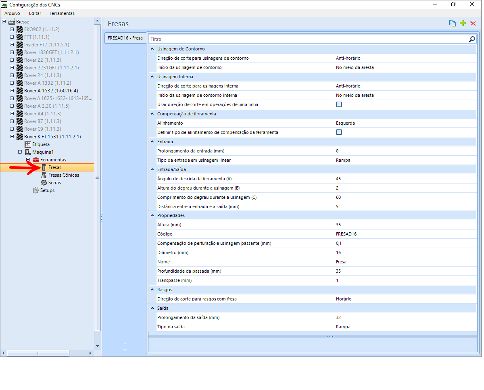
Task: Click the Biesse factory icon
Action: coord(12,22)
